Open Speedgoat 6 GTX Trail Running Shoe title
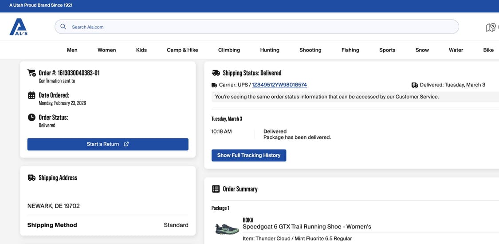499x244 pixels. (x=306, y=227)
